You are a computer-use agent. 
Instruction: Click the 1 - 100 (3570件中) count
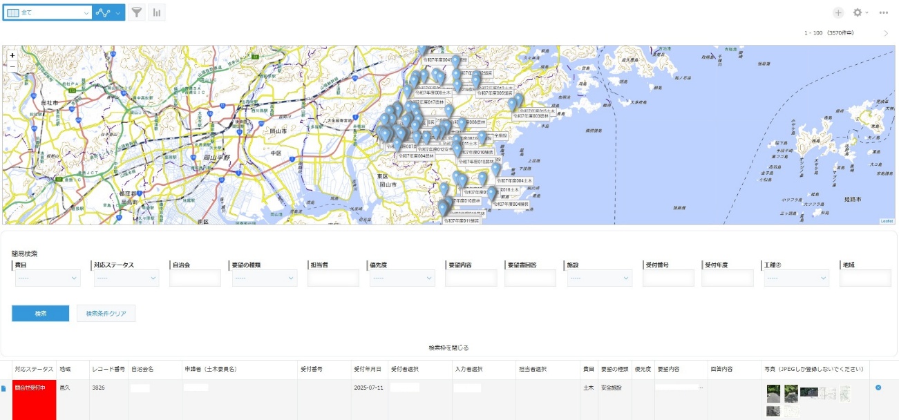(x=829, y=33)
